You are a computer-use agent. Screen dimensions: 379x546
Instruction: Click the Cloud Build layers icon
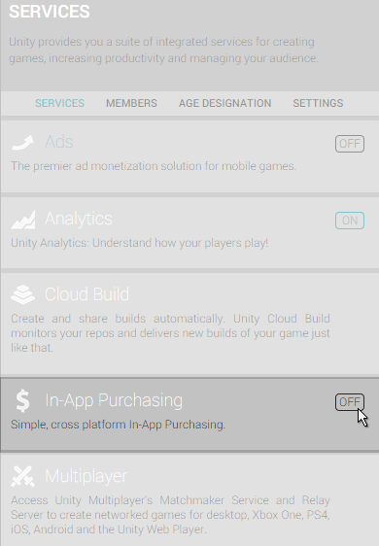pyautogui.click(x=23, y=294)
